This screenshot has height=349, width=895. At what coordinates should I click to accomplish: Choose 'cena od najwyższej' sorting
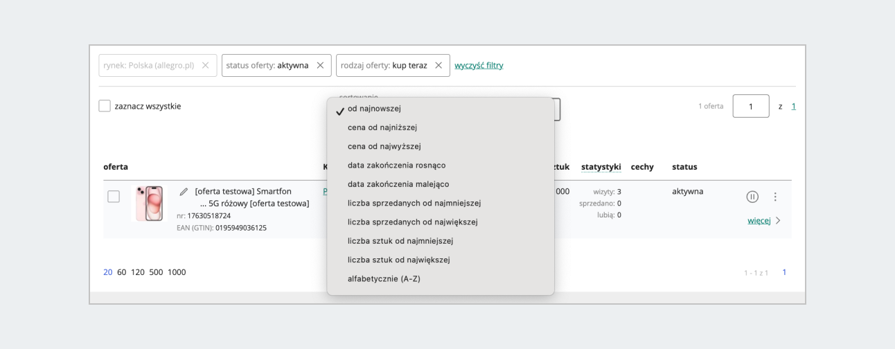pos(384,146)
